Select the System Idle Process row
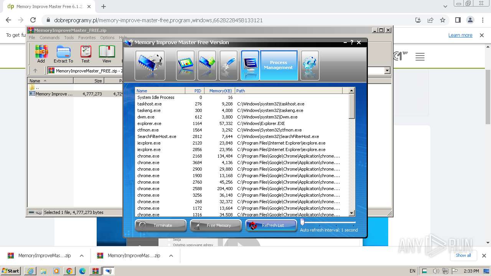The image size is (491, 276). click(242, 97)
